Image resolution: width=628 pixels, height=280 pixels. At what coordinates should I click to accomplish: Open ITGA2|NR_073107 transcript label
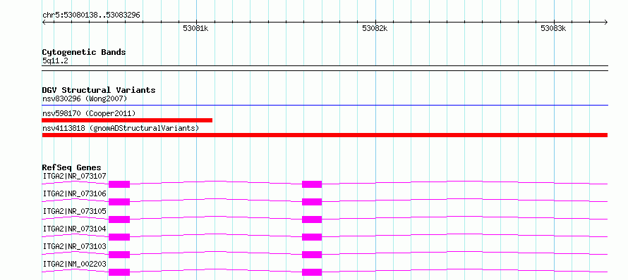point(75,176)
